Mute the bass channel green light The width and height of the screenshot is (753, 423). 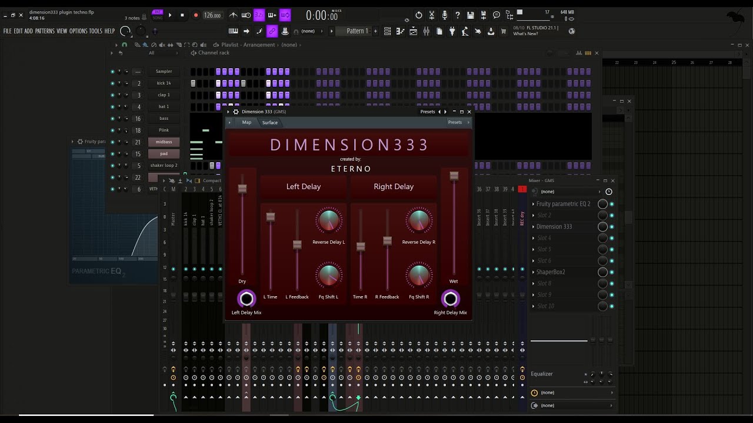pos(112,119)
